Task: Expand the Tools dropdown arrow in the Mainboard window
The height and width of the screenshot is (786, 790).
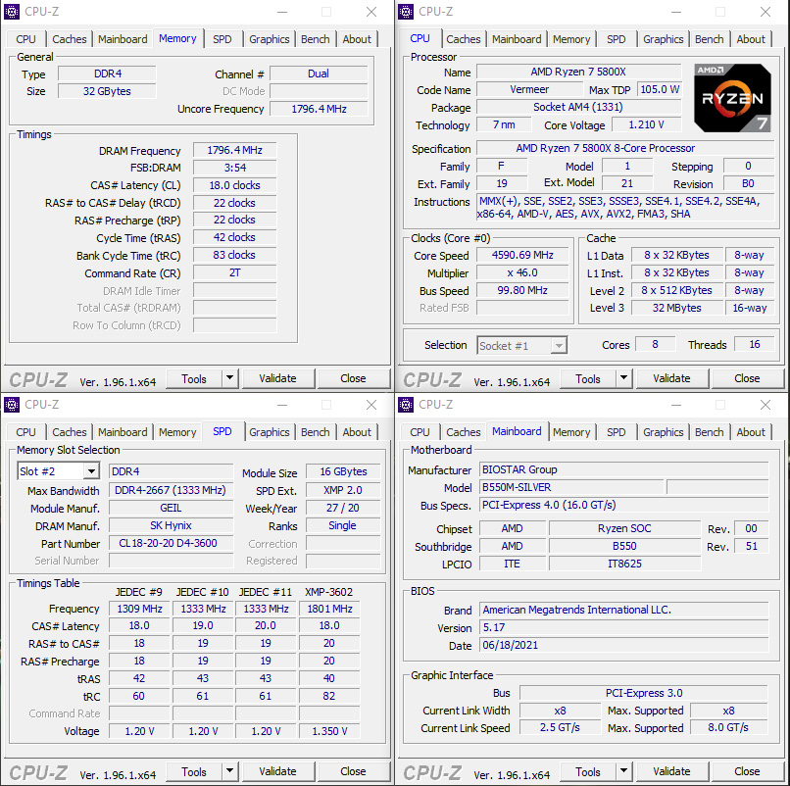Action: (x=624, y=771)
